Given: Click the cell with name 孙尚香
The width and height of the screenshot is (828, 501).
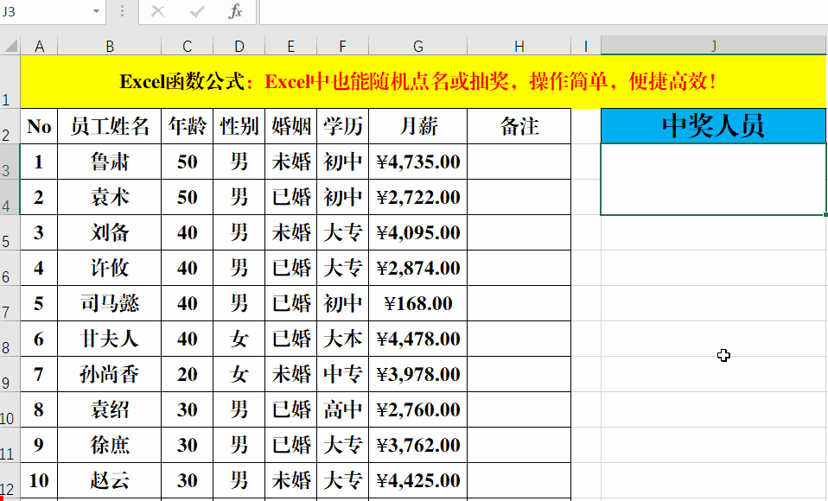Looking at the screenshot, I should coord(109,374).
